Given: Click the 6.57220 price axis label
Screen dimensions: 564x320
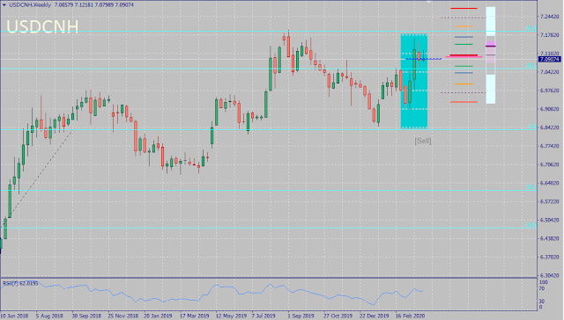Looking at the screenshot, I should tap(550, 202).
